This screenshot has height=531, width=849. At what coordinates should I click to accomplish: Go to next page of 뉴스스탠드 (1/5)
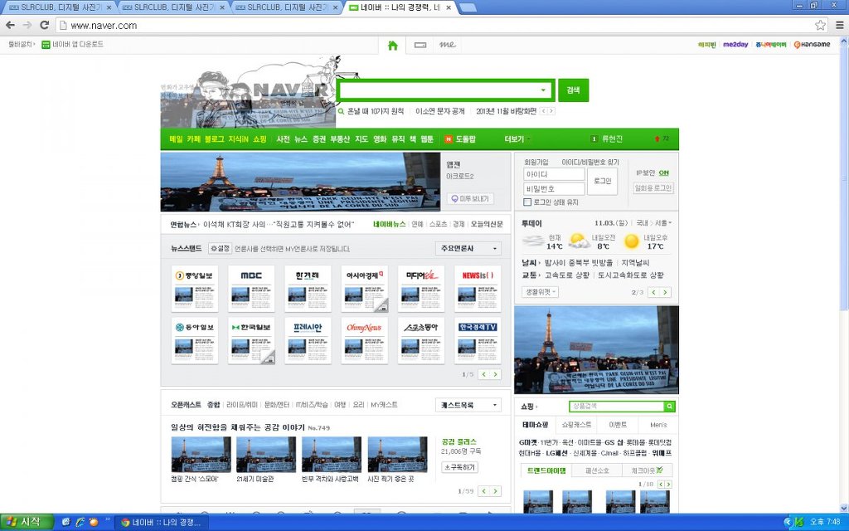pos(496,374)
